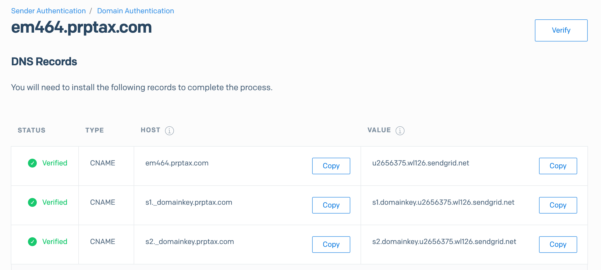Click the Verified label in the first row
Viewport: 601px width, 270px height.
(55, 163)
